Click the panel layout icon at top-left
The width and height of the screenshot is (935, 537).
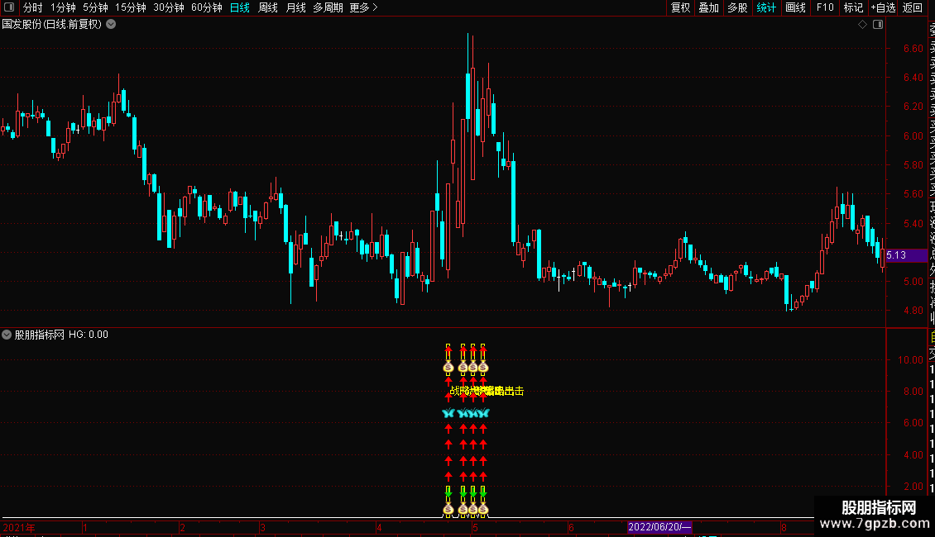[9, 7]
